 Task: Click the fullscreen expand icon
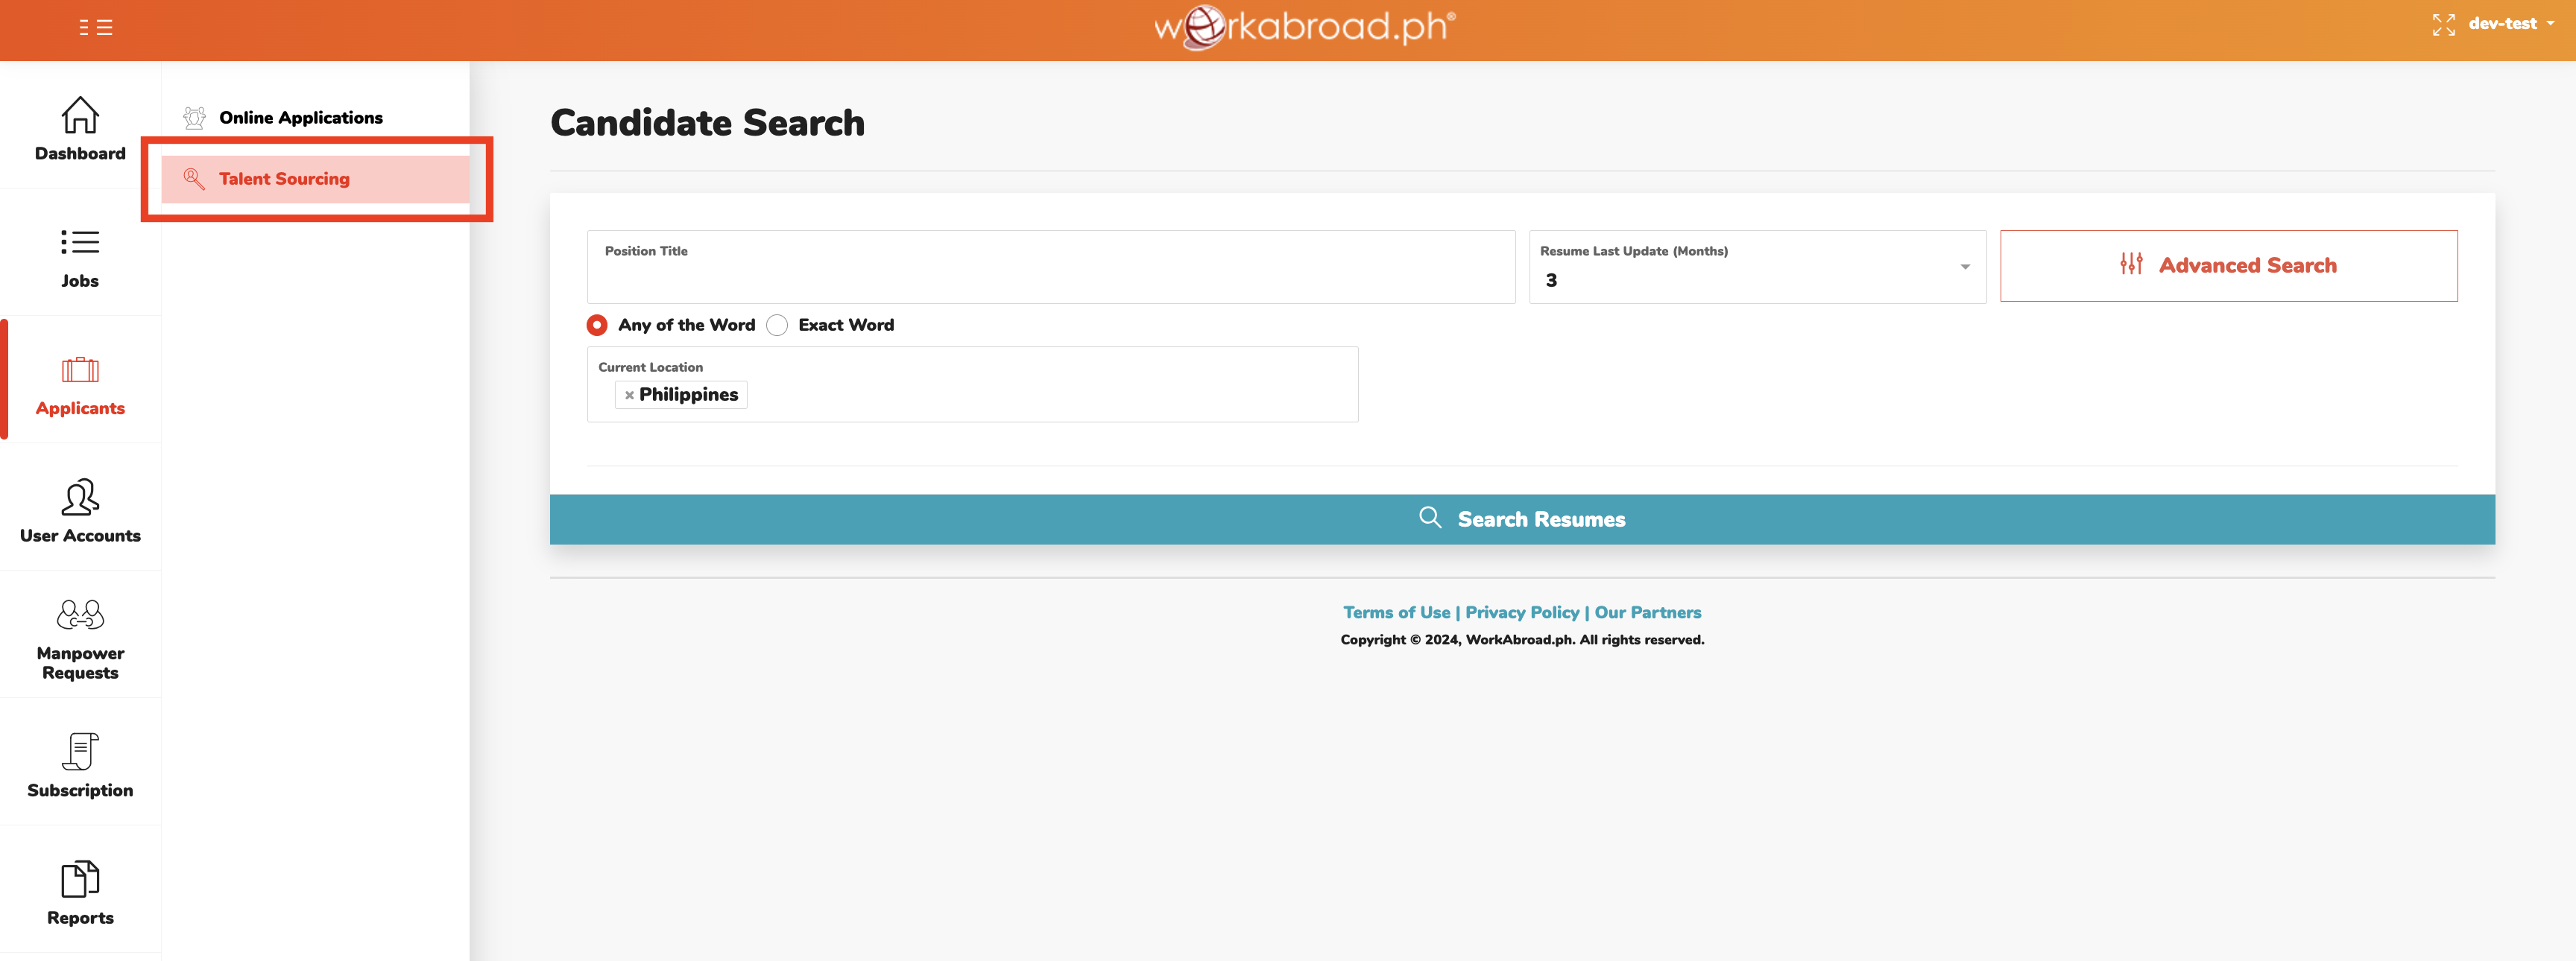point(2443,25)
